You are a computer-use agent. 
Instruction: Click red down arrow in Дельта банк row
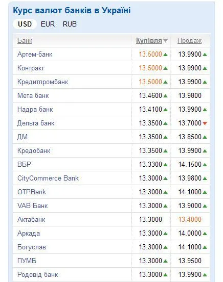(205, 123)
